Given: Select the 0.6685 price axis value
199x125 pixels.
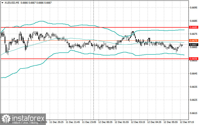Looking at the screenshot, I should click(194, 21).
